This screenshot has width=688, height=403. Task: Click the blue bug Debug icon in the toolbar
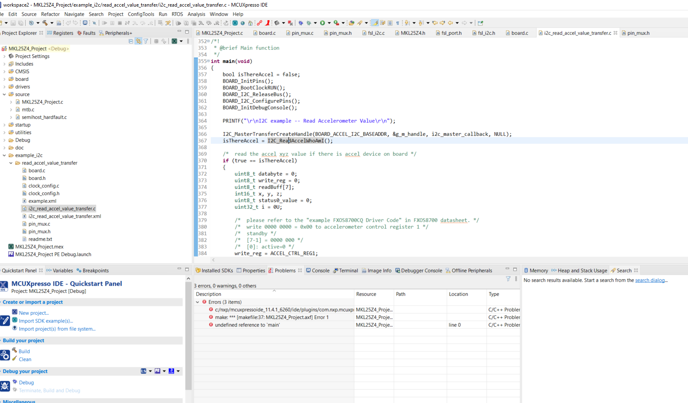coord(301,23)
